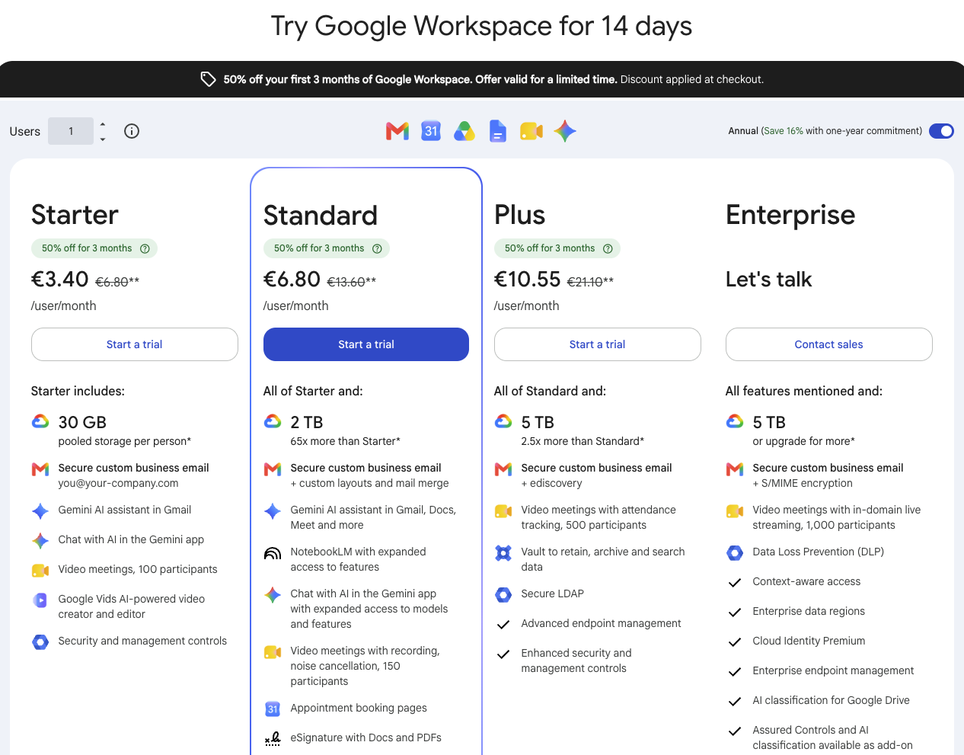Image resolution: width=964 pixels, height=755 pixels.
Task: Start a trial for the Starter plan
Action: [x=135, y=344]
